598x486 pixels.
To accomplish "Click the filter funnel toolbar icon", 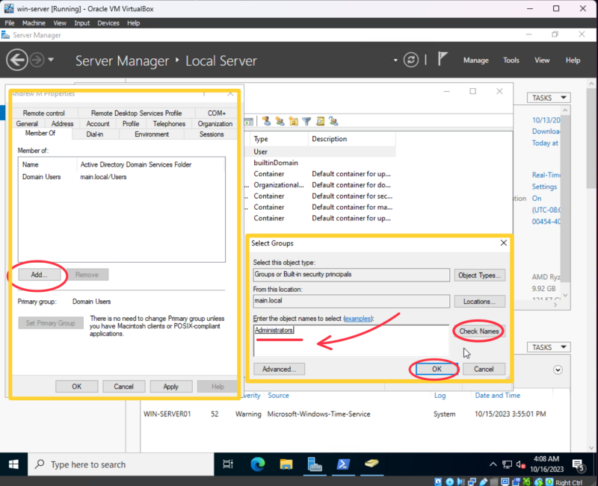I will (x=306, y=121).
